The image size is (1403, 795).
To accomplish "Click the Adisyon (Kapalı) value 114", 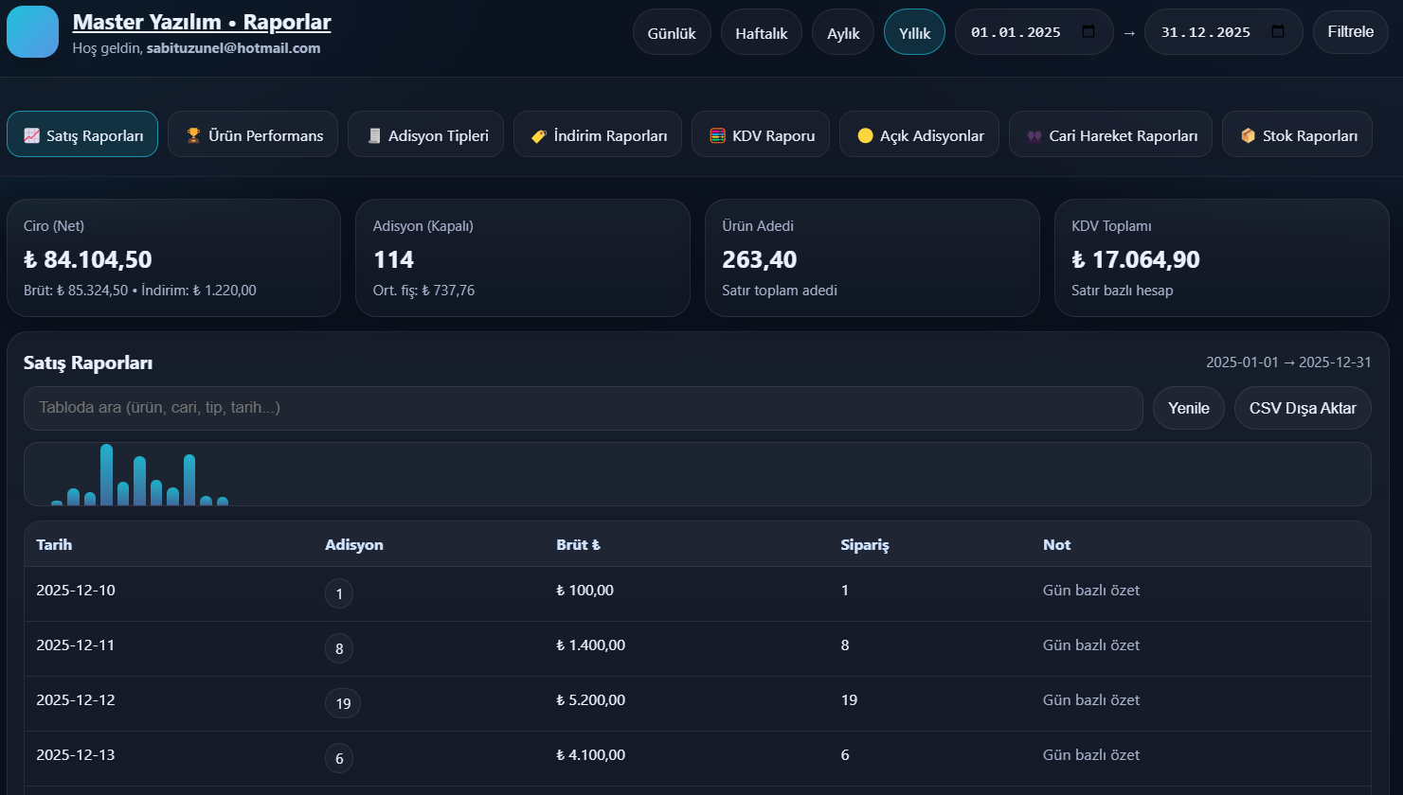I will pos(393,259).
